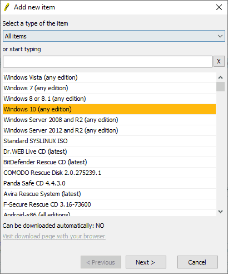The width and height of the screenshot is (228, 274).
Task: Select Windows Vista (any edition)
Action: (x=109, y=77)
